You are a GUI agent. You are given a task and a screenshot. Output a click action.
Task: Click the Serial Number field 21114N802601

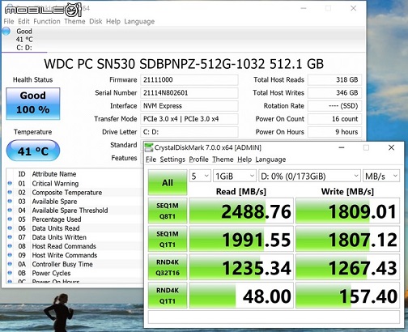tap(189, 93)
